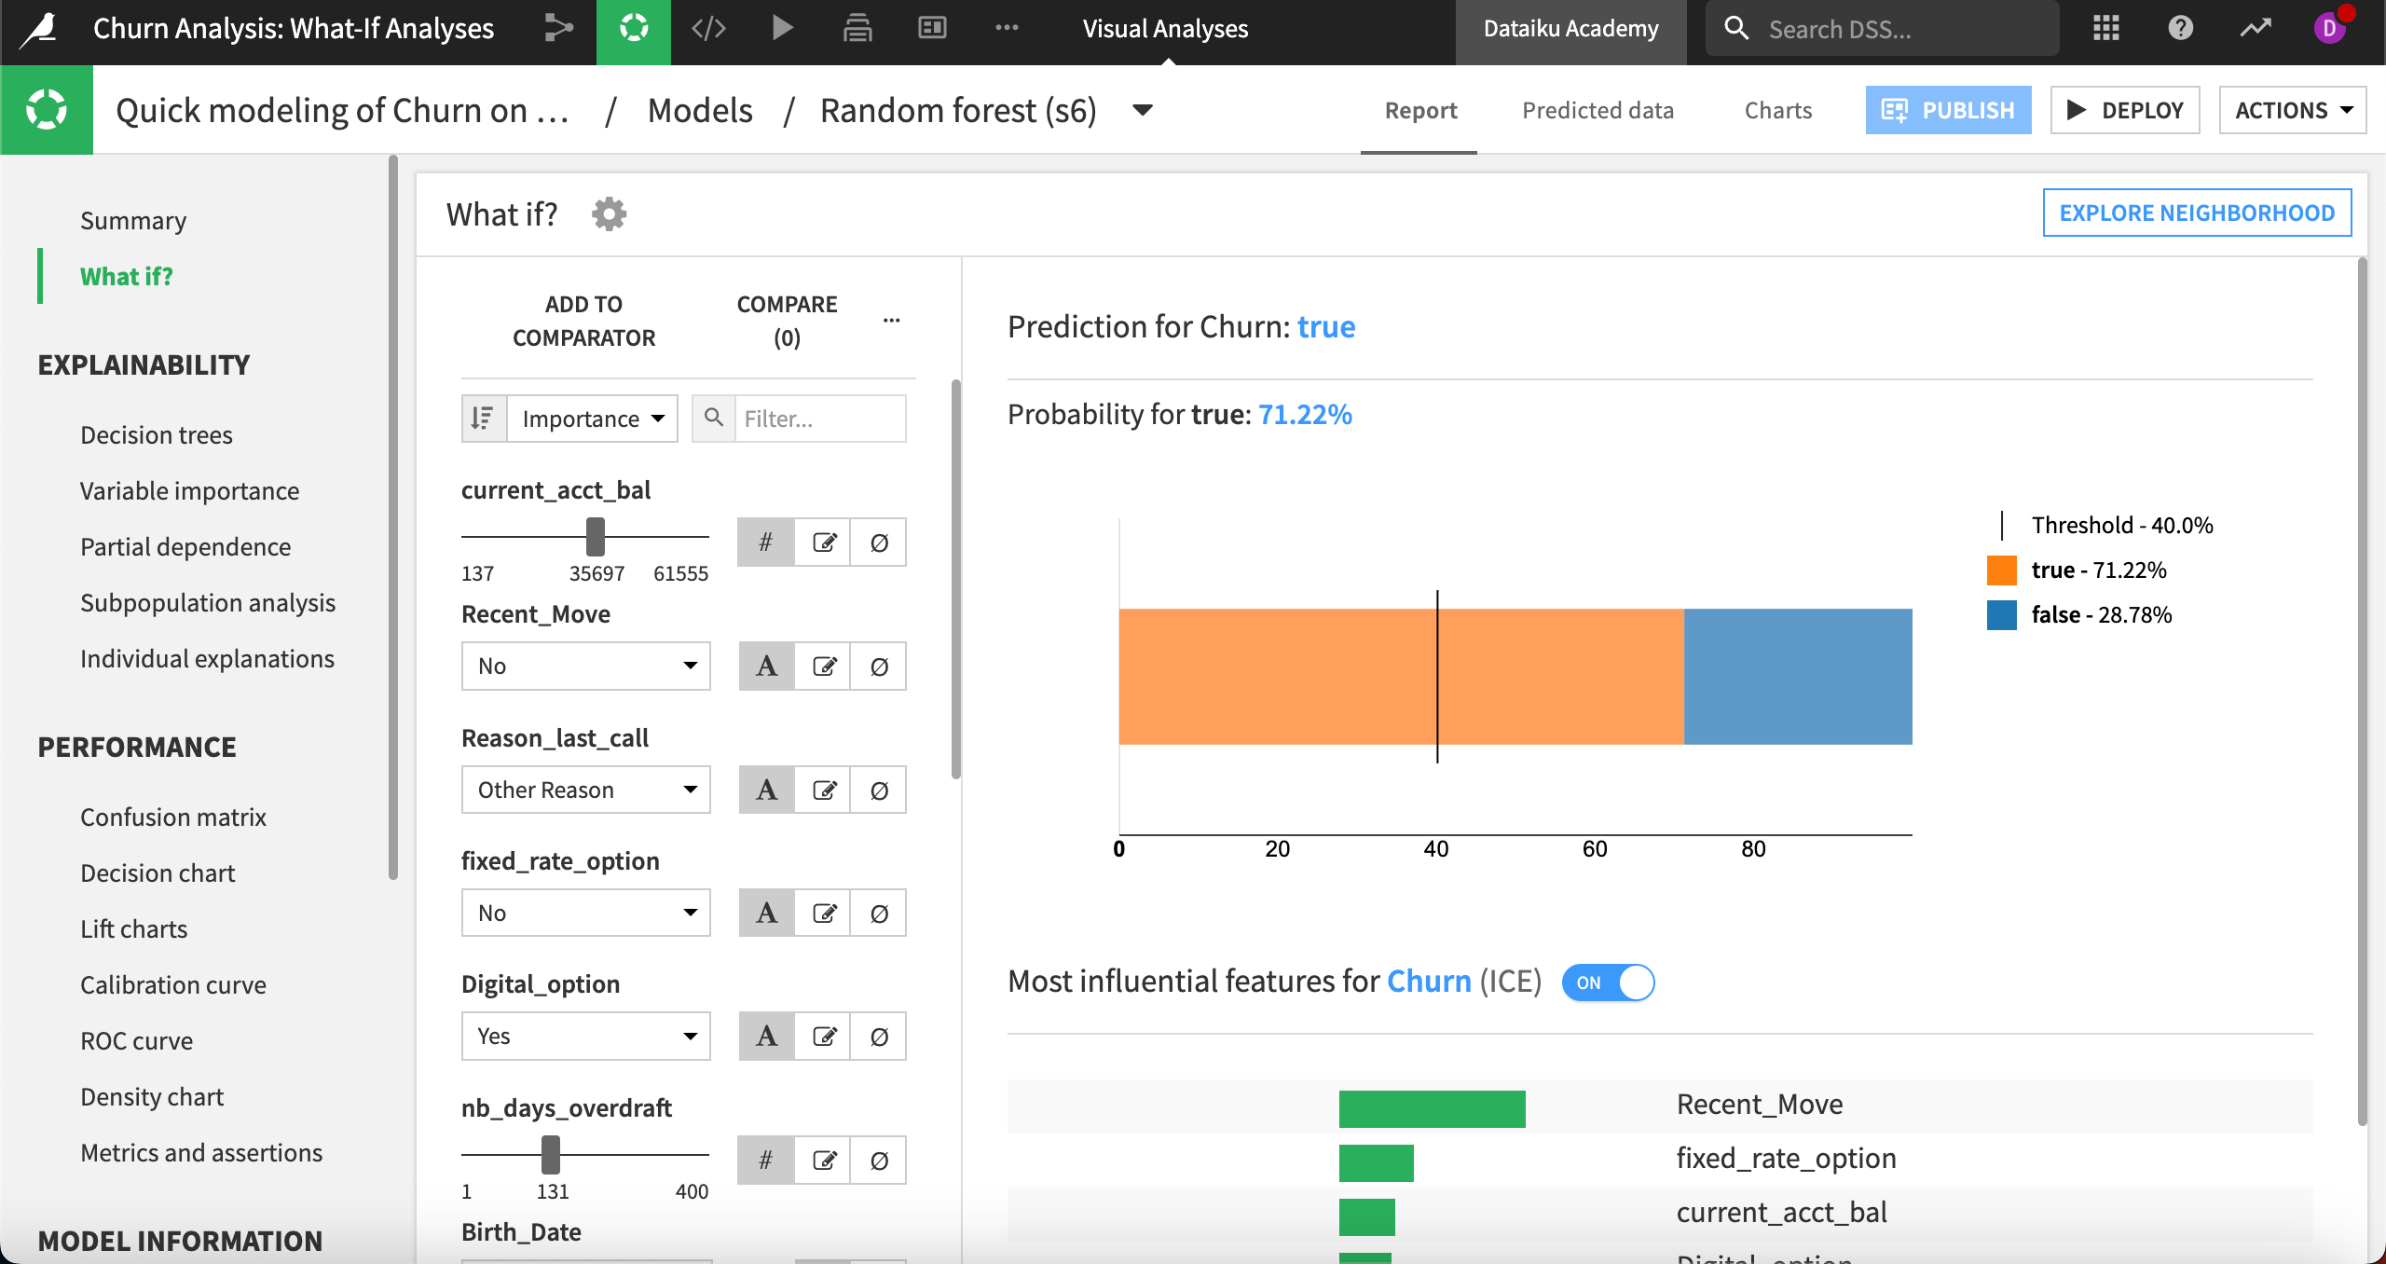Image resolution: width=2386 pixels, height=1264 pixels.
Task: Toggle the ICE influential features switch
Action: pyautogui.click(x=1608, y=982)
